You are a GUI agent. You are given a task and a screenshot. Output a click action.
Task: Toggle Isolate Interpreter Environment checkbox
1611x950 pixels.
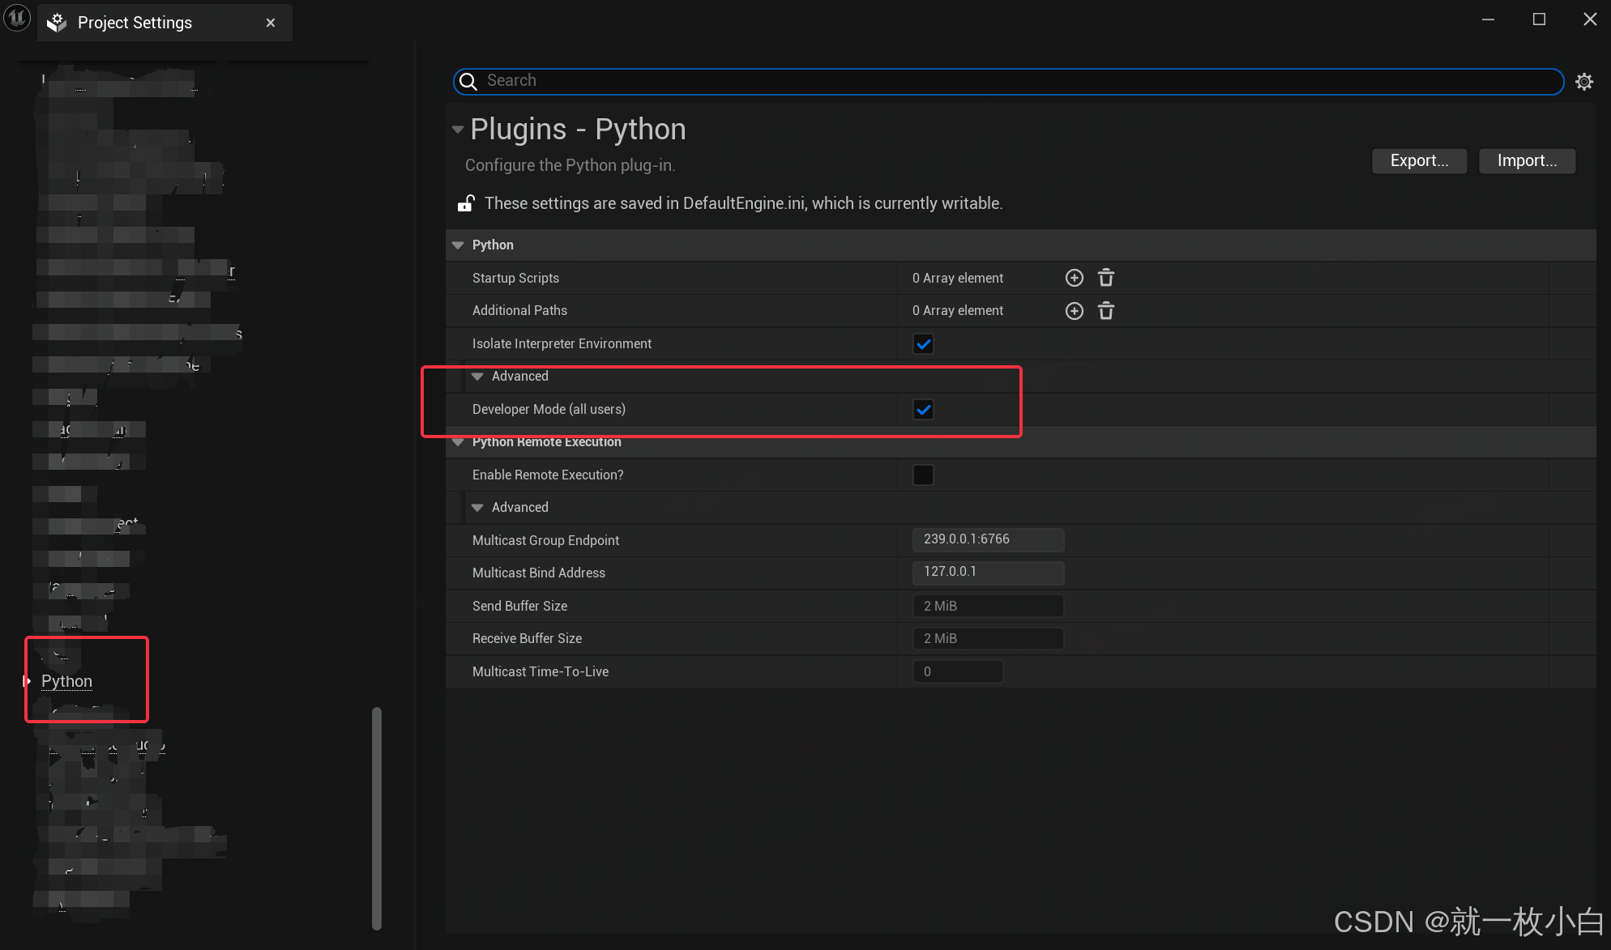(923, 343)
